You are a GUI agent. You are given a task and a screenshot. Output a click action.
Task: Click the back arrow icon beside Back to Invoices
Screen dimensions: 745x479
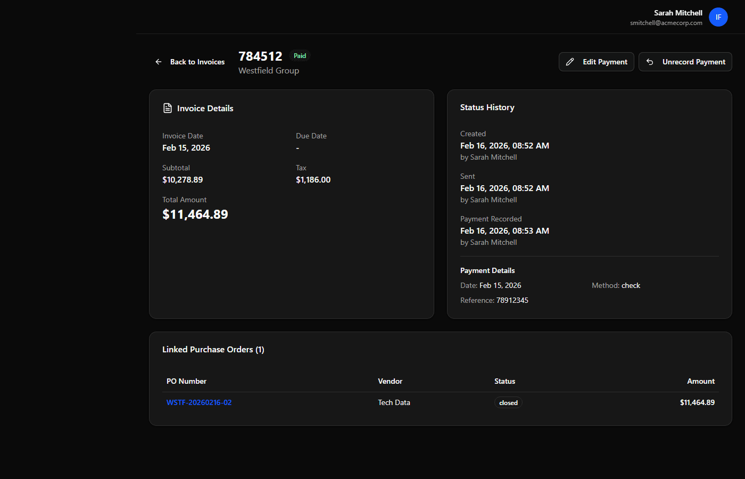[x=158, y=62]
